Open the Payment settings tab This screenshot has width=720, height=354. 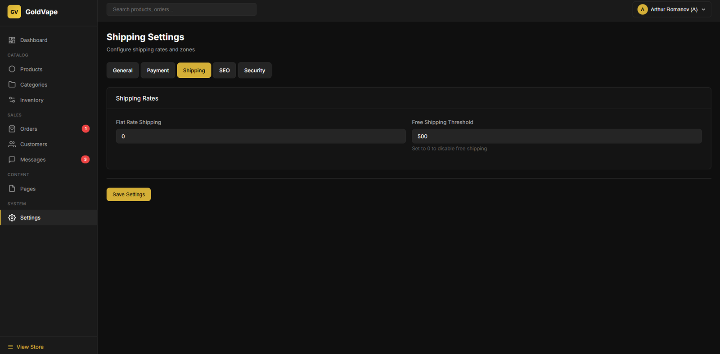coord(158,71)
